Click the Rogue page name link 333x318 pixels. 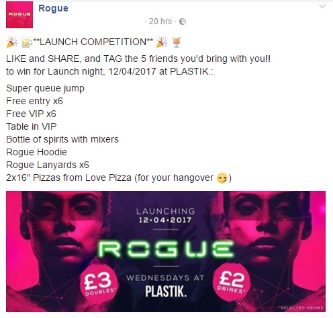tap(53, 8)
